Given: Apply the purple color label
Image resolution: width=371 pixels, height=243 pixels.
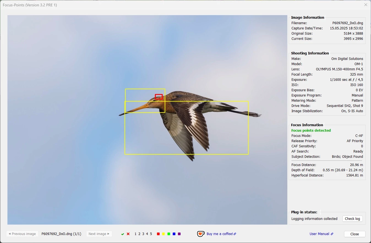Looking at the screenshot, I should coord(179,234).
